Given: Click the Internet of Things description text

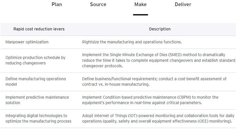Looking at the screenshot, I should [158, 118].
